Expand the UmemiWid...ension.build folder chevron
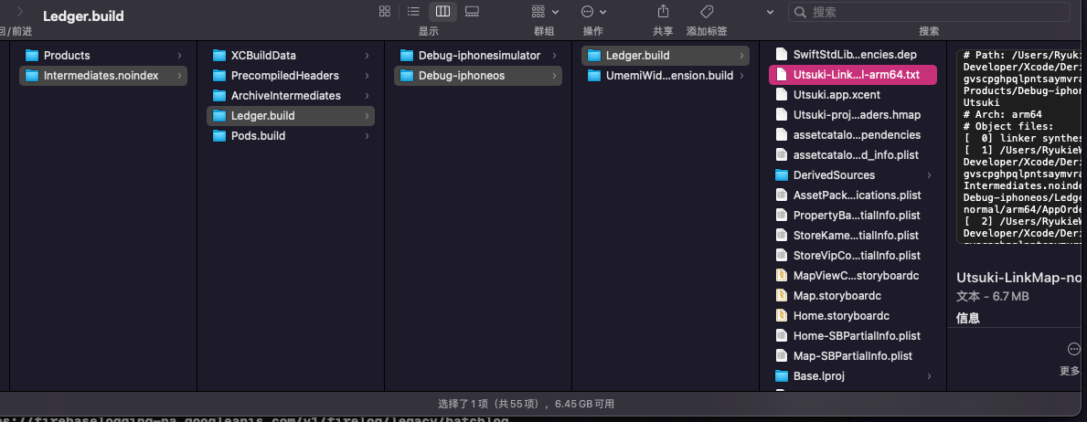The image size is (1087, 422). pos(741,76)
